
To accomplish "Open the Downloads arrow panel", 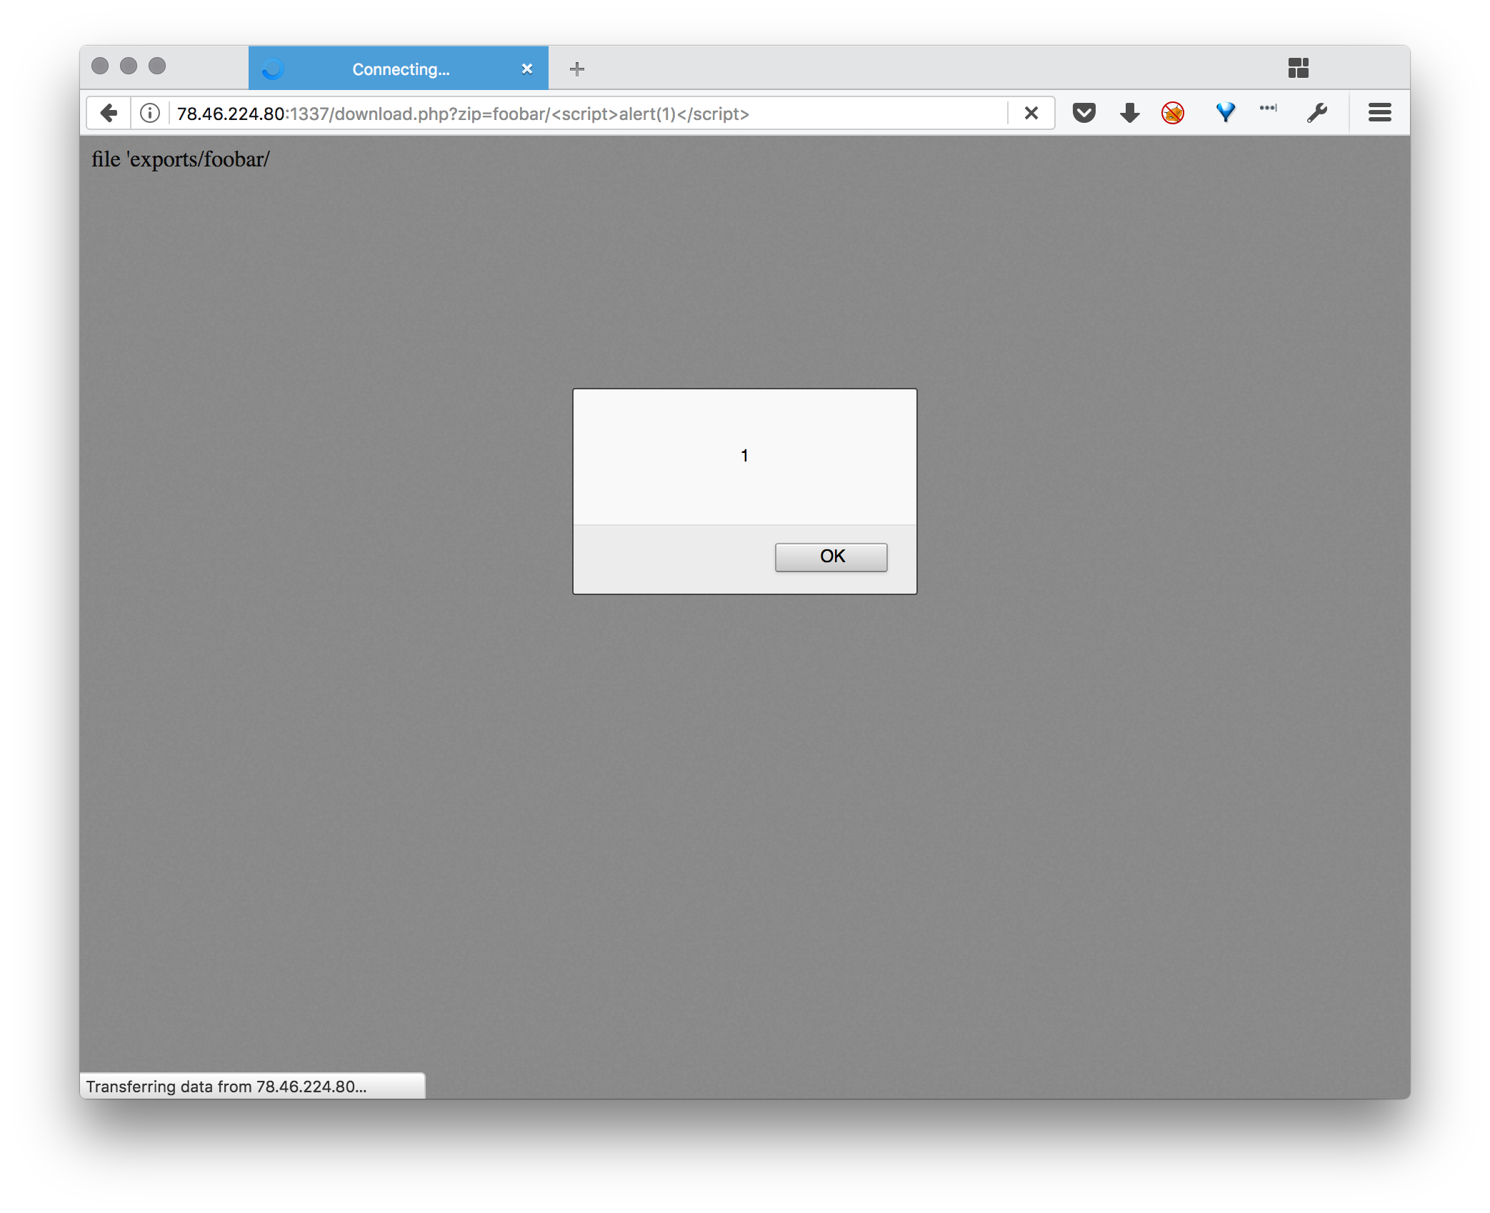I will point(1129,113).
